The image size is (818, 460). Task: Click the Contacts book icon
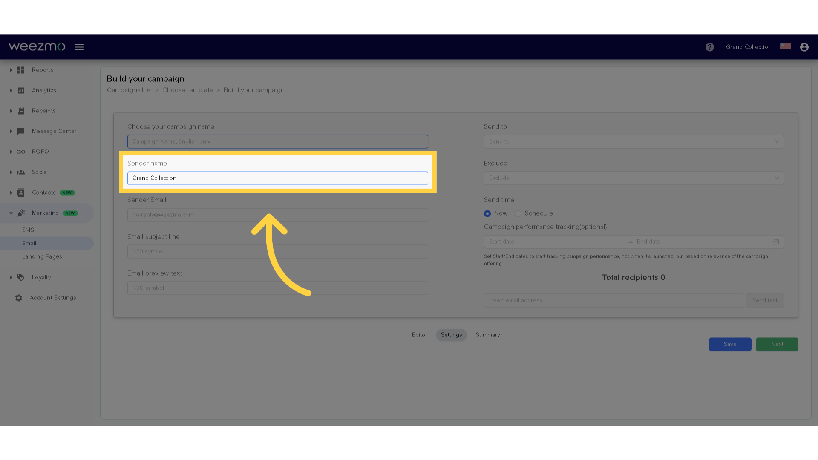coord(21,193)
